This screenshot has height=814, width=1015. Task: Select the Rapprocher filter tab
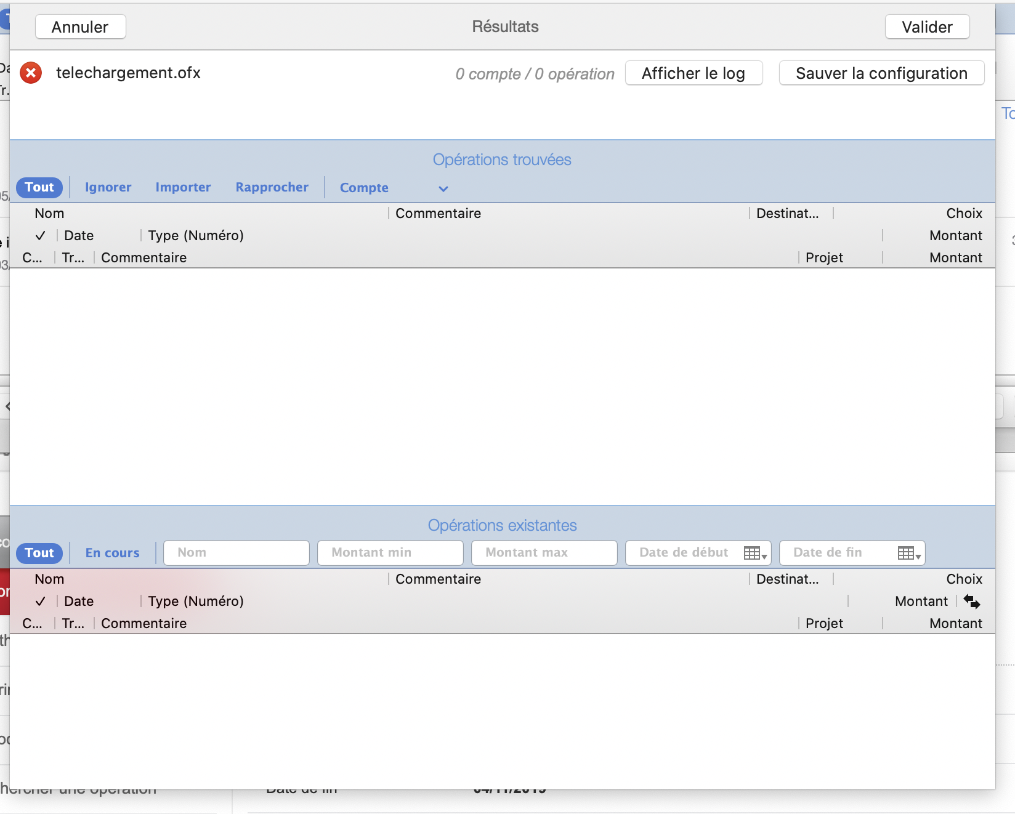[x=272, y=187]
